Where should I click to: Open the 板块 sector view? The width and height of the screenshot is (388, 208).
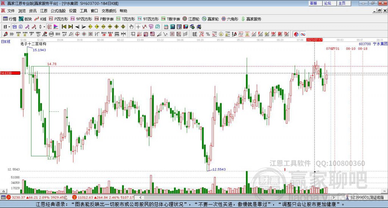point(25,19)
